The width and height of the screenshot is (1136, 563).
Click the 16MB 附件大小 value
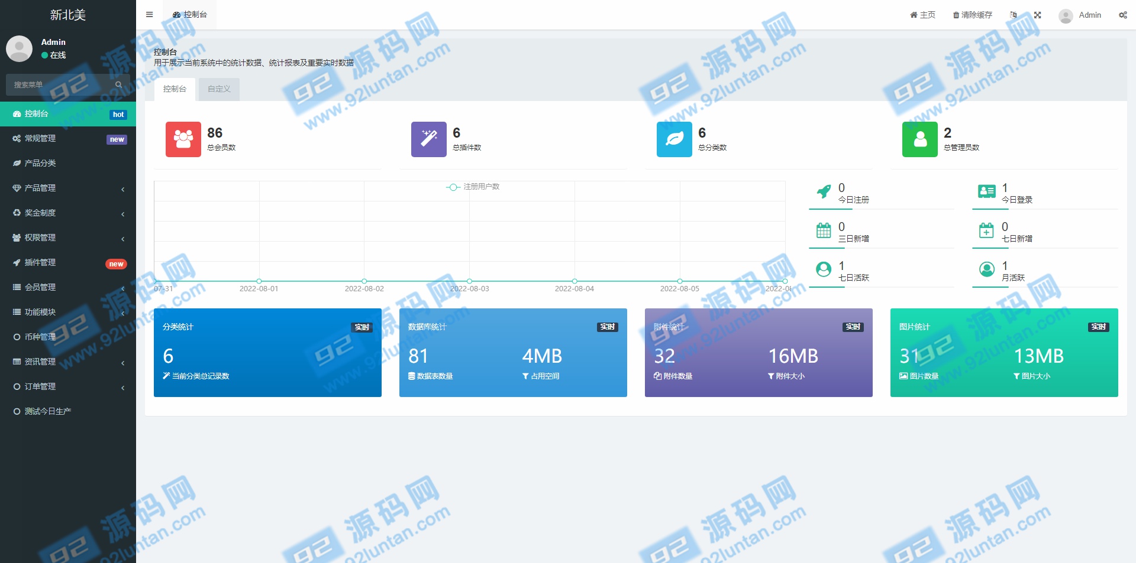(793, 356)
